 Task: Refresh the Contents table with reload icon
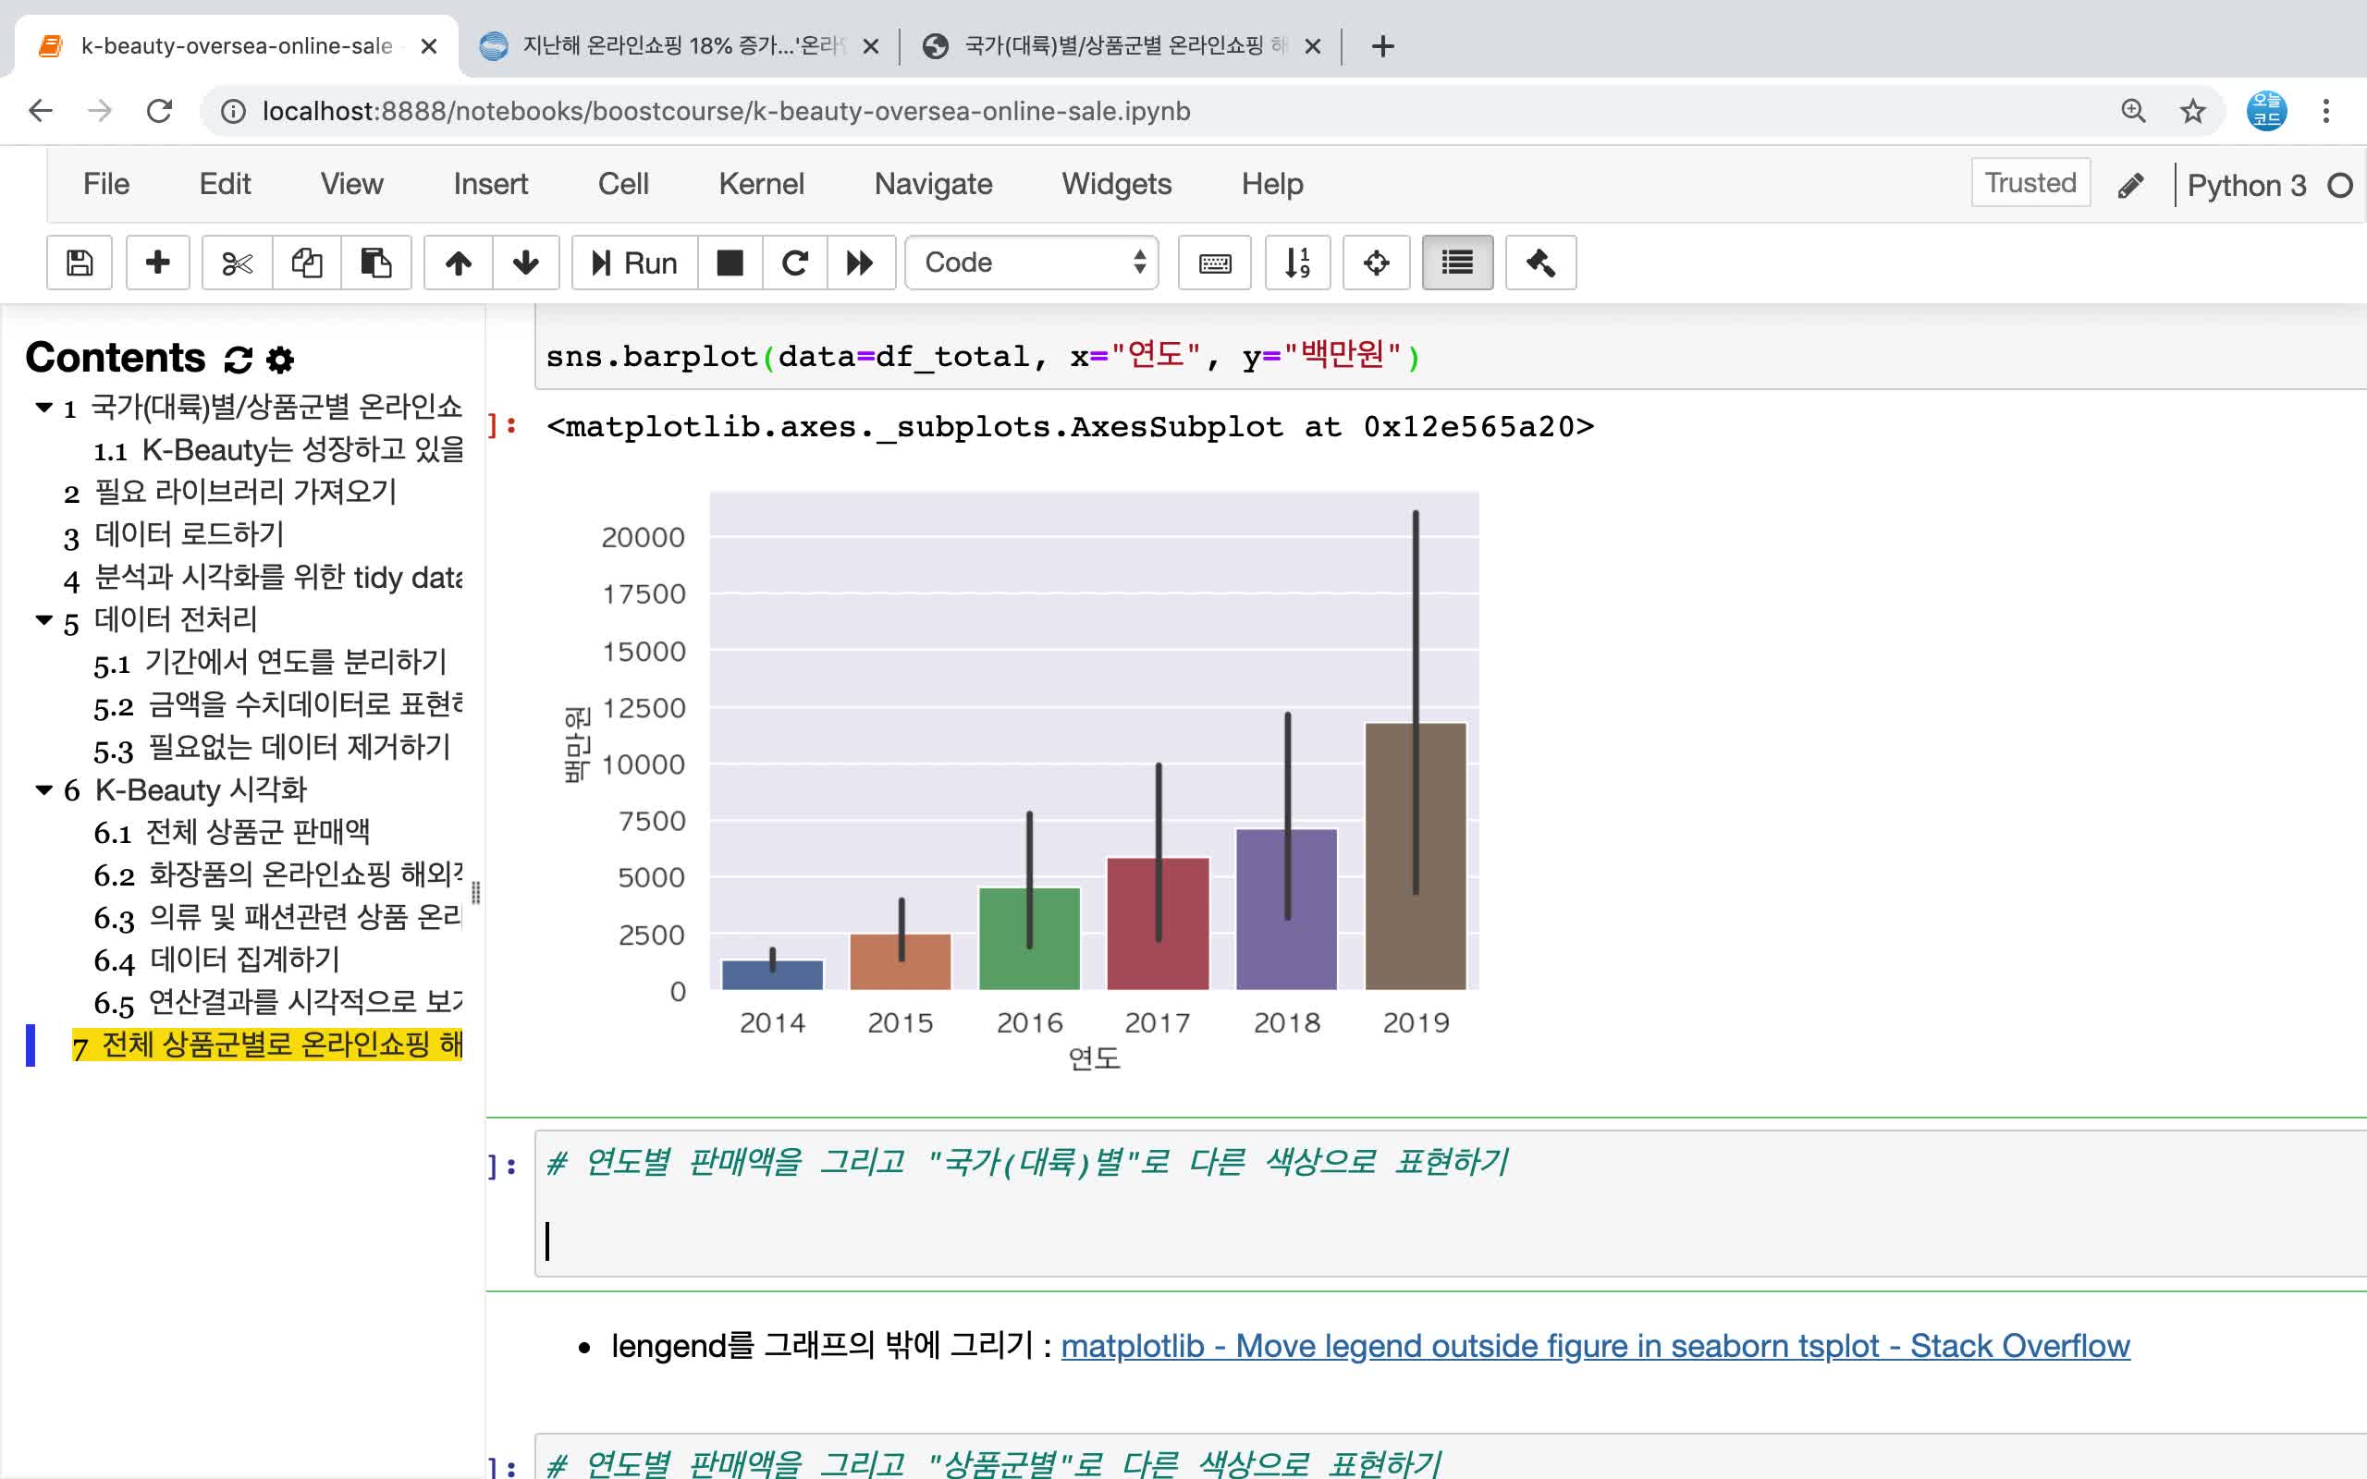(238, 359)
